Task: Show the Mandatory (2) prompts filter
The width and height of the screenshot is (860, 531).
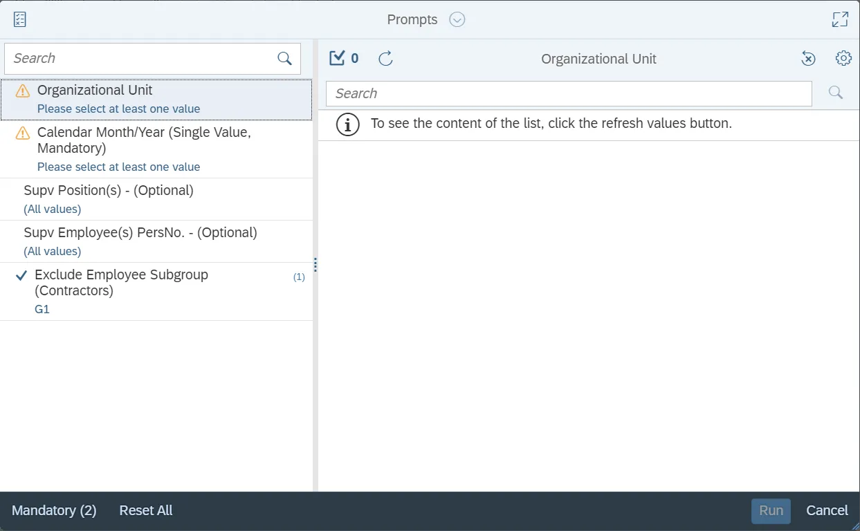Action: point(54,511)
